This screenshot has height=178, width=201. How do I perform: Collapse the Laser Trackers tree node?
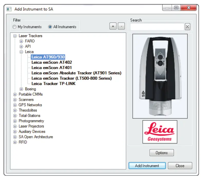click(15, 36)
